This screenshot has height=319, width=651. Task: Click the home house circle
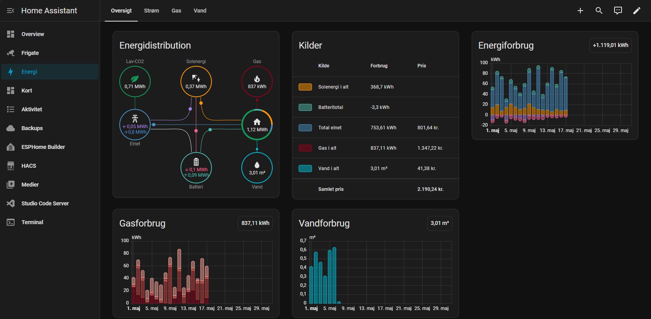(257, 125)
